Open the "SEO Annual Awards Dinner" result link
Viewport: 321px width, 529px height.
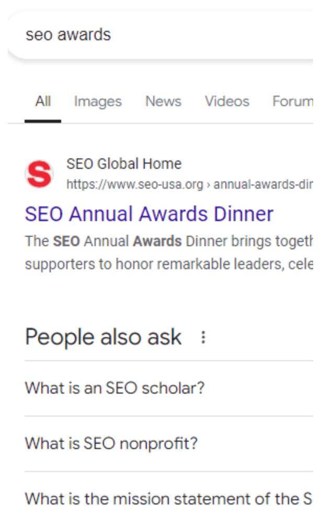coord(149,214)
